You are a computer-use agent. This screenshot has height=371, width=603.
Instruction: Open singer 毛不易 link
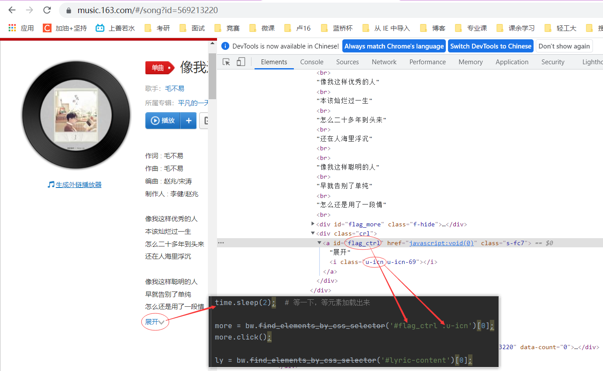pos(174,88)
